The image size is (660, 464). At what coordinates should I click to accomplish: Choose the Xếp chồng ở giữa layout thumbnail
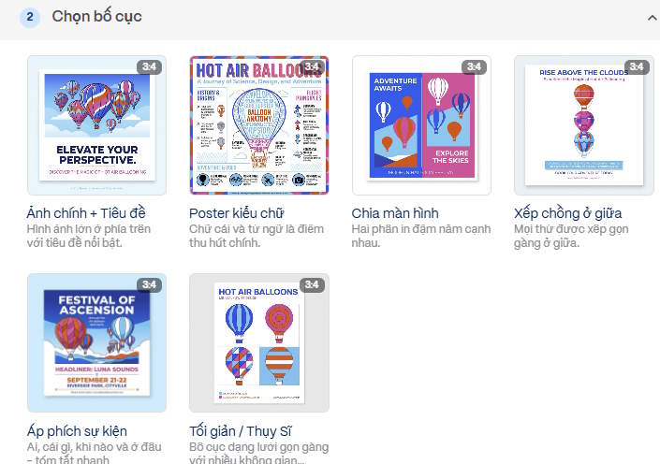[x=584, y=125]
